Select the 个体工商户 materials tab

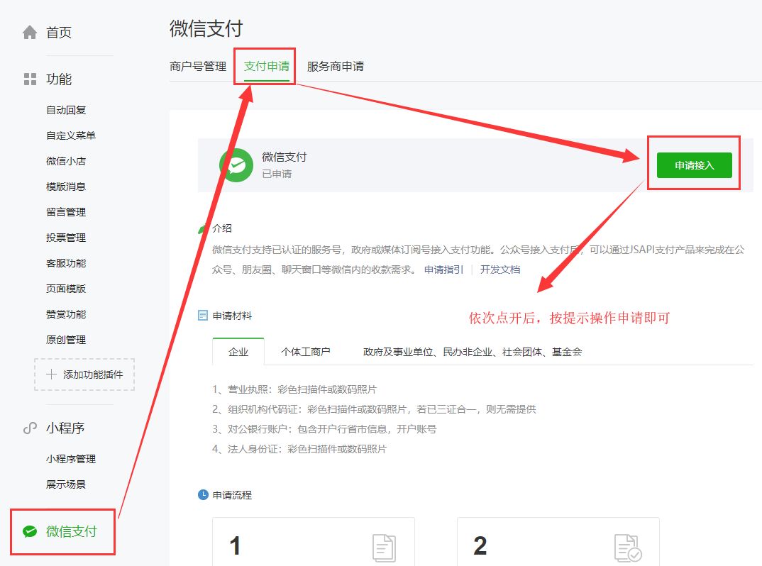[306, 352]
